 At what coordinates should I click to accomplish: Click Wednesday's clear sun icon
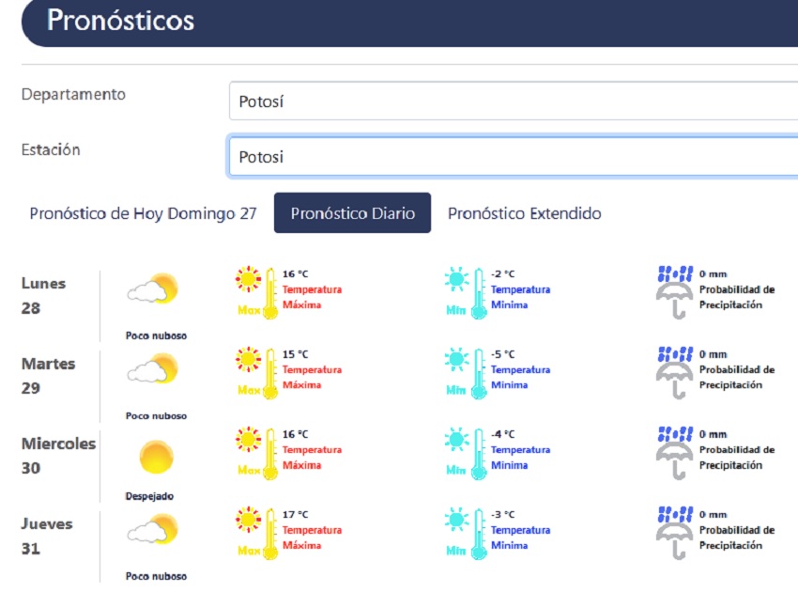coord(156,457)
